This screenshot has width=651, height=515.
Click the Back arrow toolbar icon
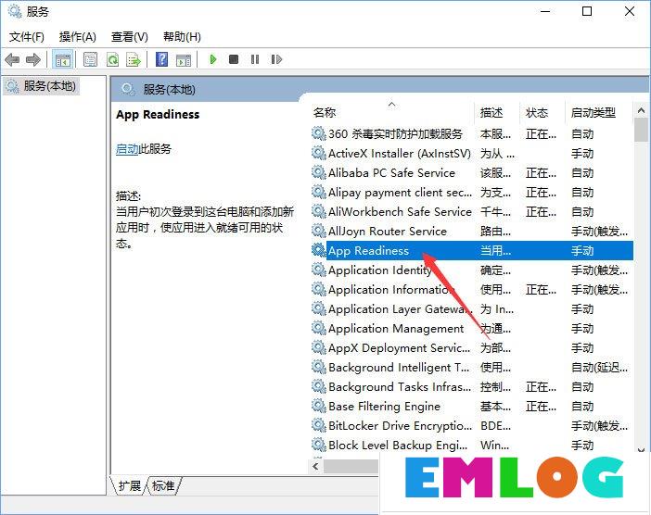coord(12,59)
